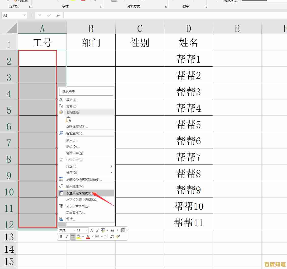The image size is (287, 269).
Task: Click the 搜索菜单 search field
Action: point(86,91)
